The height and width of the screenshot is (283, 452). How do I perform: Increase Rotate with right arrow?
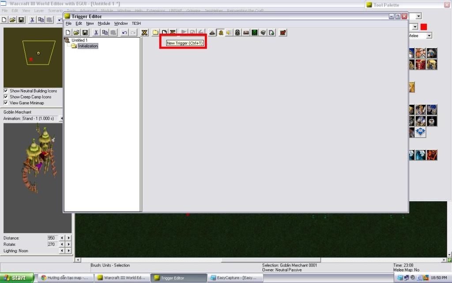[x=68, y=244]
